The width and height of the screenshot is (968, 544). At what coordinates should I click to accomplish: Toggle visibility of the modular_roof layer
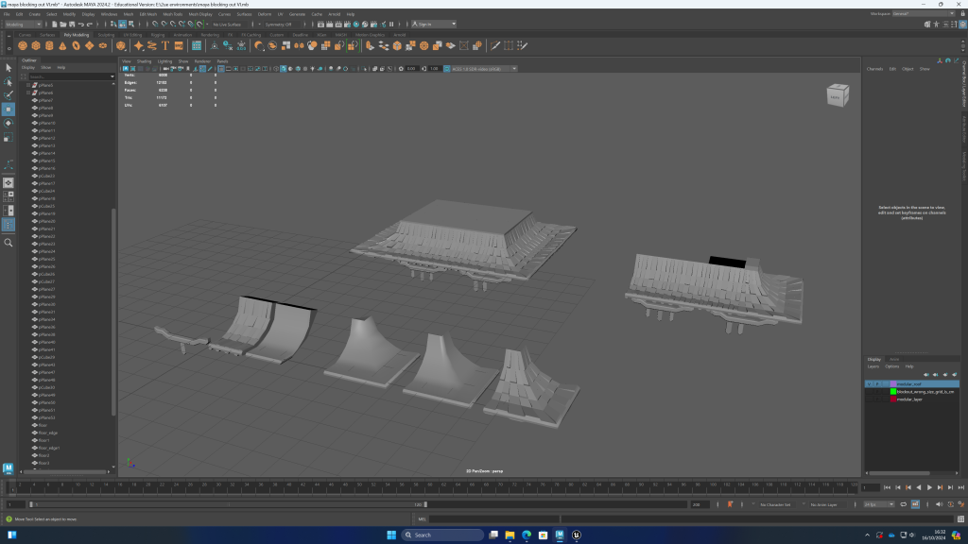869,383
